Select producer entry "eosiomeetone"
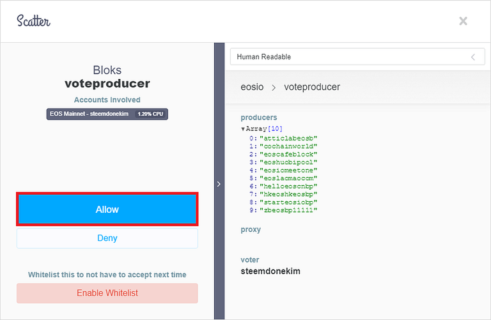The width and height of the screenshot is (491, 320). point(288,170)
